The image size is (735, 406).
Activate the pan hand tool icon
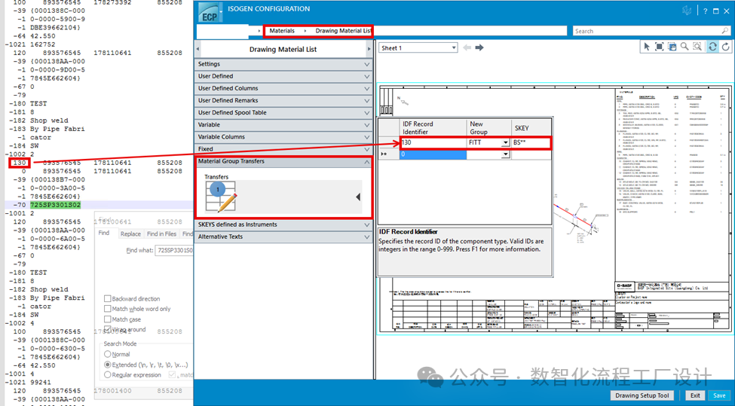coord(672,47)
